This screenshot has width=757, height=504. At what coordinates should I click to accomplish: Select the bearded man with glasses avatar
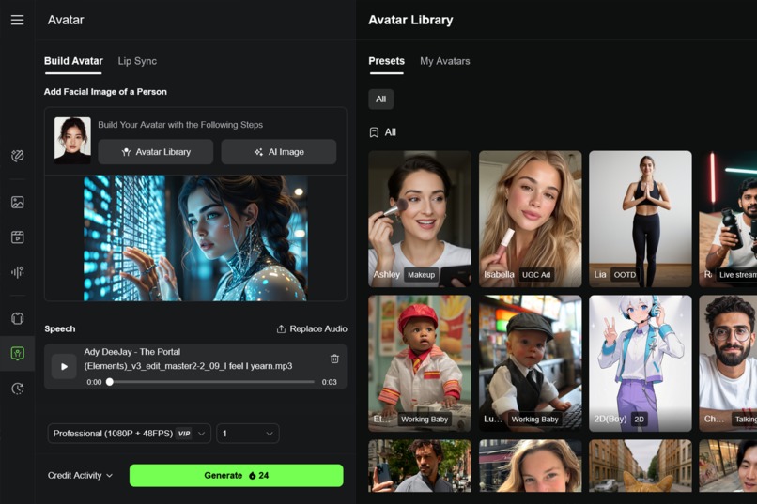(728, 363)
